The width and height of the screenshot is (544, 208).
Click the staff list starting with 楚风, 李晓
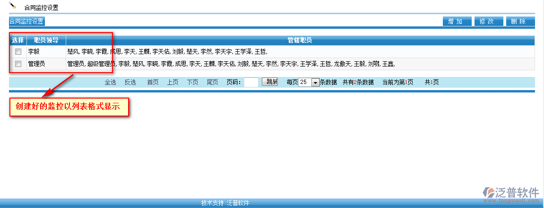click(167, 52)
